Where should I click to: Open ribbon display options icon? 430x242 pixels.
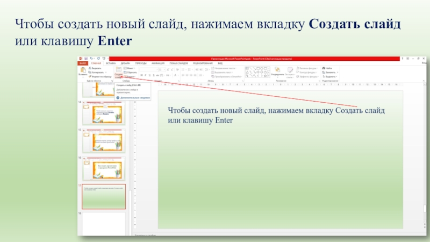(x=408, y=59)
